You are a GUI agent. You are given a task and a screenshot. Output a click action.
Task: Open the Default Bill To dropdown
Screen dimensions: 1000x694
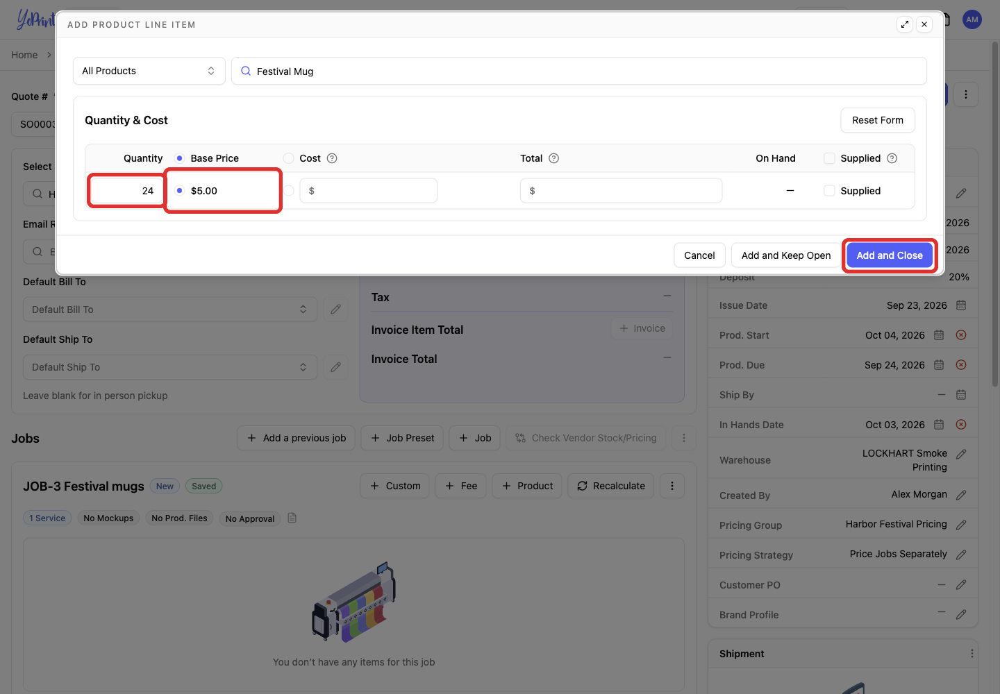coord(170,310)
